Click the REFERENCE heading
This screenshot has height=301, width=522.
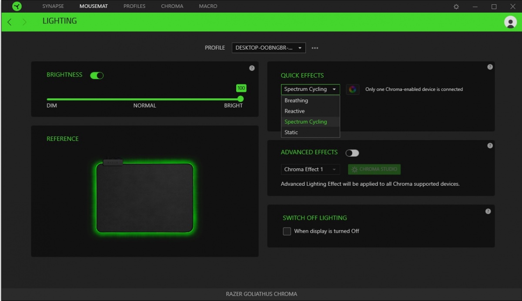pos(63,139)
